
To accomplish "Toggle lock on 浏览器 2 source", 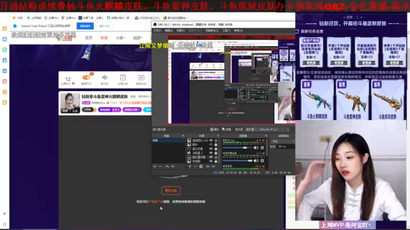I will [x=216, y=153].
